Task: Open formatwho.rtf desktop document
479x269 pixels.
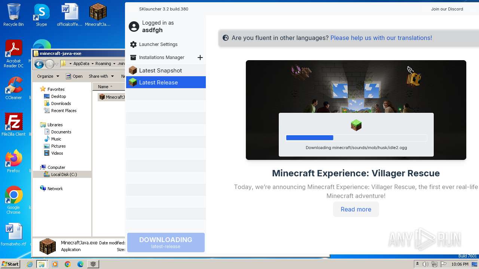Action: 13,235
